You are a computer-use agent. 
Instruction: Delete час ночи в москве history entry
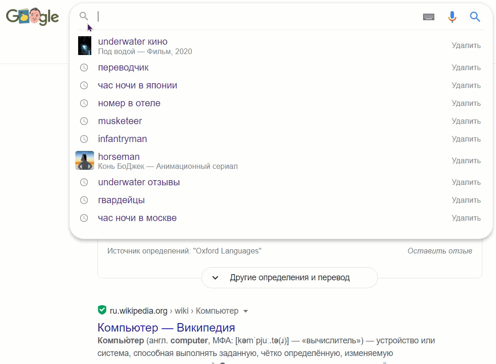(466, 218)
